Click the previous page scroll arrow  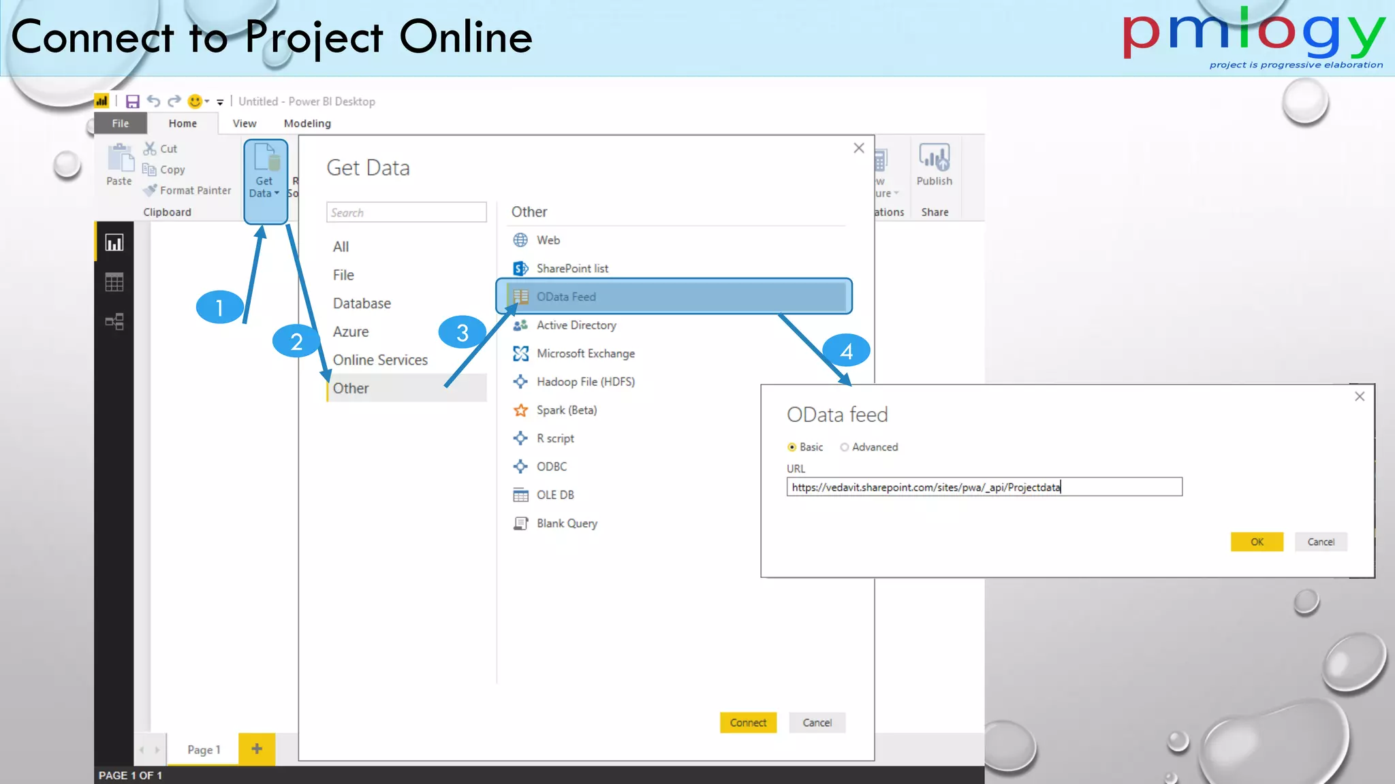point(142,750)
